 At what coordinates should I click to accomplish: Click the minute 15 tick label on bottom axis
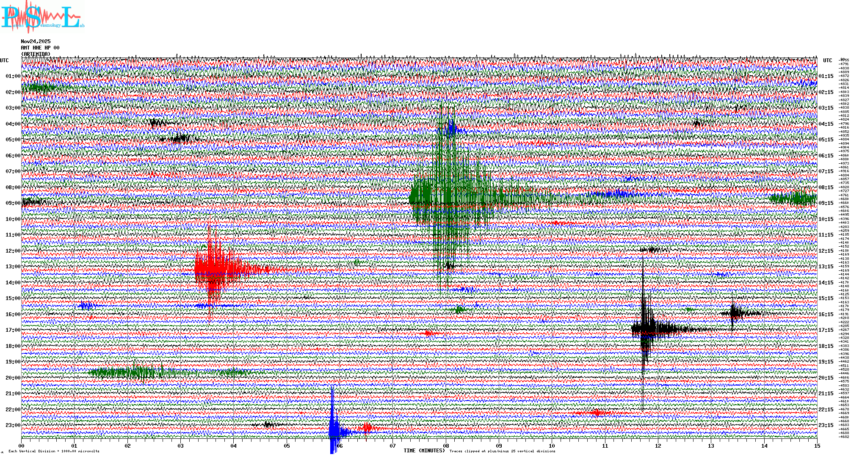(x=817, y=446)
